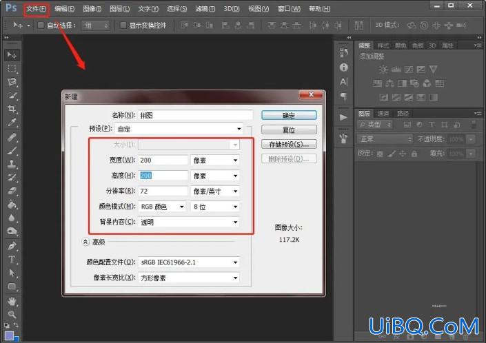486x343 pixels.
Task: Select the Lasso tool
Action: [12, 82]
